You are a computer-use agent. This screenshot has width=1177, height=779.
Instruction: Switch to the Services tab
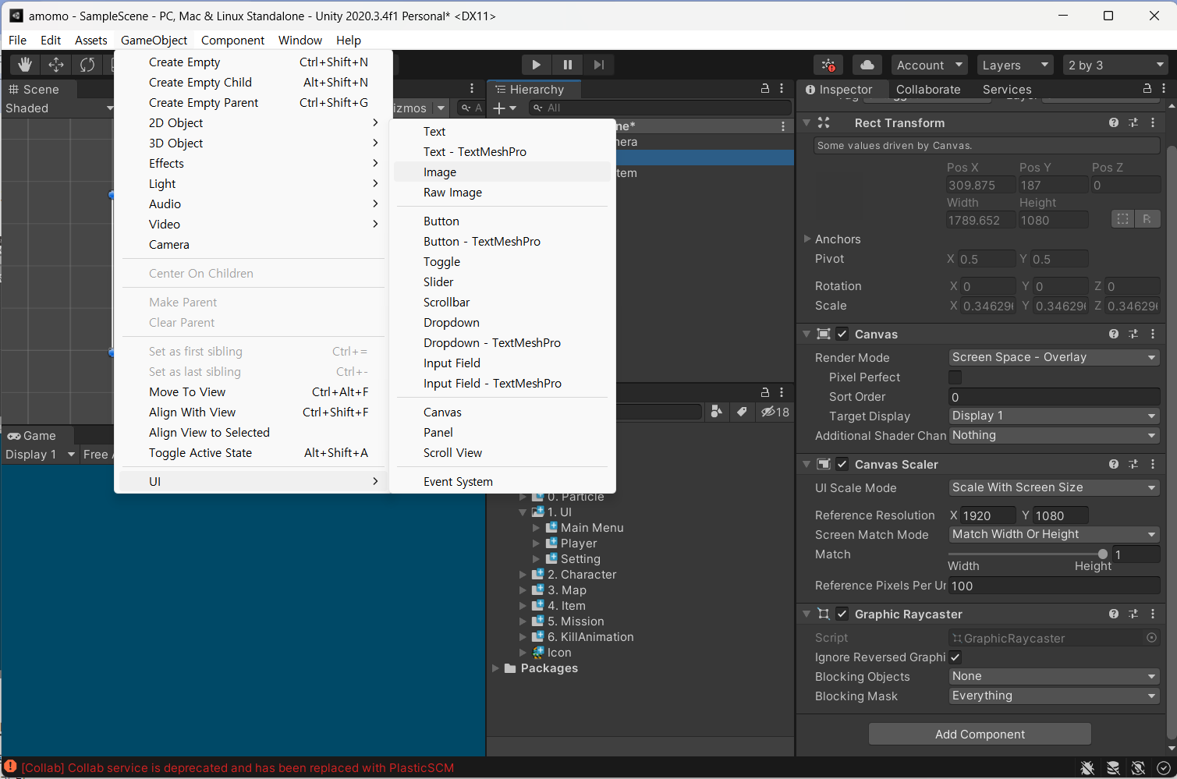point(1007,89)
